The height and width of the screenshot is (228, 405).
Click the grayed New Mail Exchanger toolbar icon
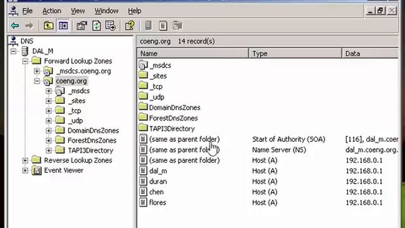coord(177,25)
